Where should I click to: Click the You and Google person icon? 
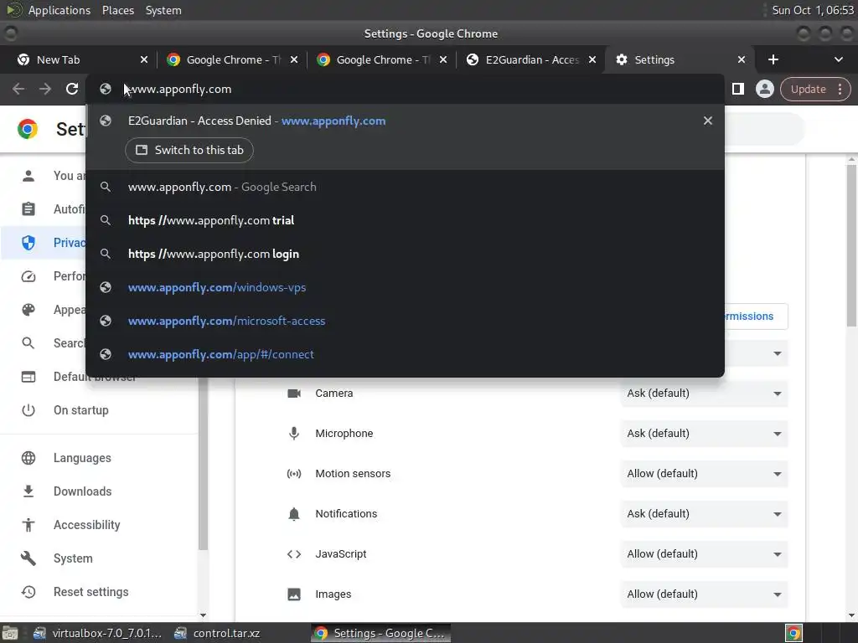[x=28, y=176]
